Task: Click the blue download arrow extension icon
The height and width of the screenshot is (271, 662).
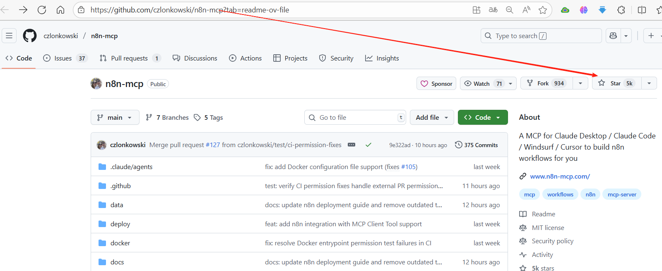Action: [x=602, y=10]
